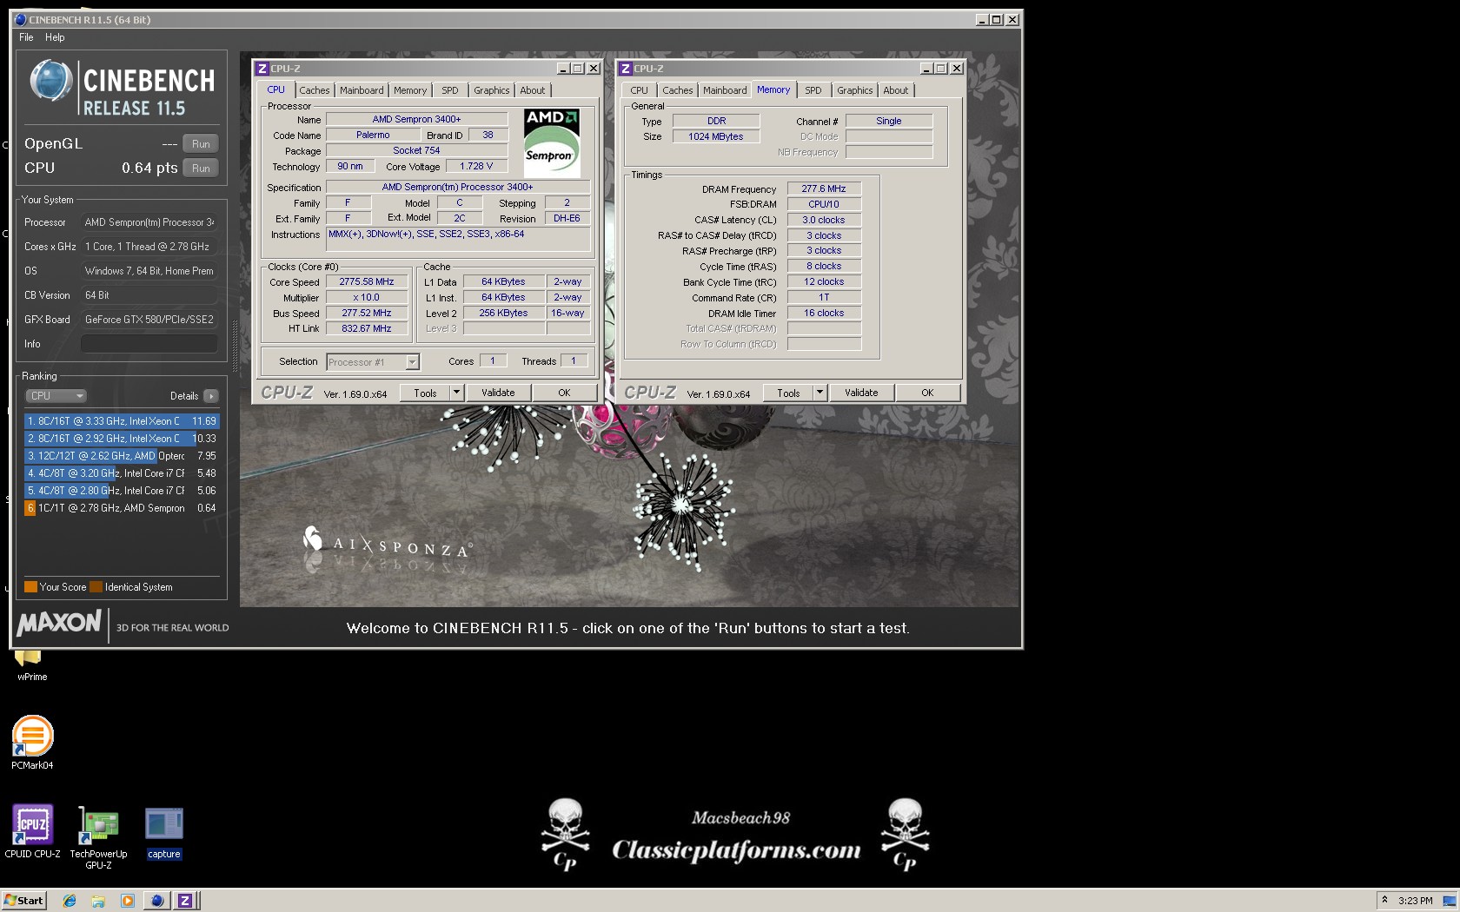Click the Memory Size 1024 MBytes value
The height and width of the screenshot is (912, 1460).
point(716,136)
